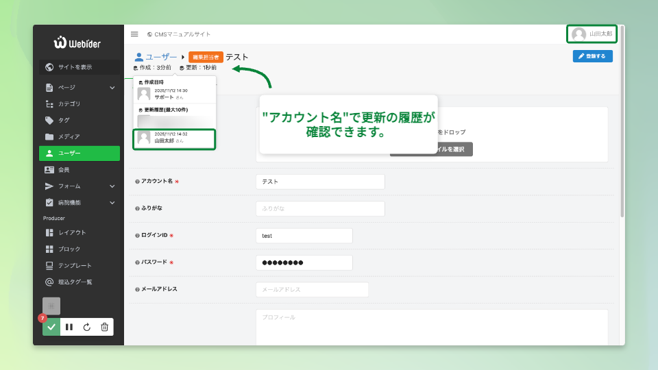Image resolution: width=658 pixels, height=370 pixels.
Task: Open the タグ section
Action: point(80,121)
